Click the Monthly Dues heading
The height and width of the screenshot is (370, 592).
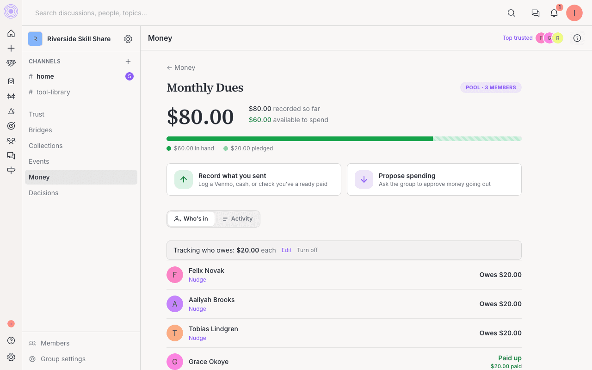tap(205, 88)
